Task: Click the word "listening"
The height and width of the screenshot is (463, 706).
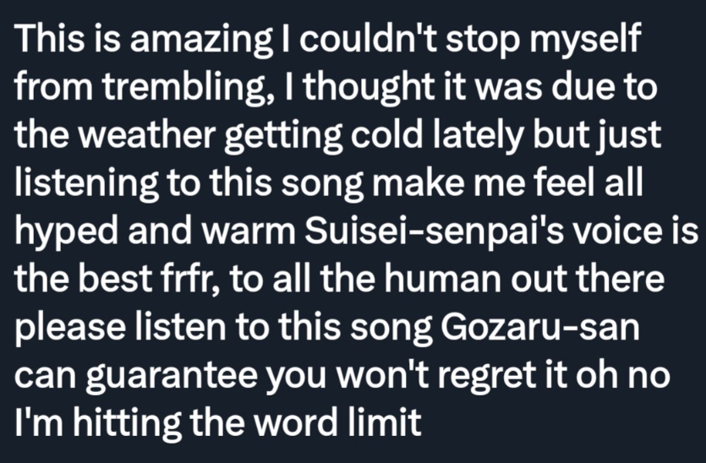Action: [86, 184]
